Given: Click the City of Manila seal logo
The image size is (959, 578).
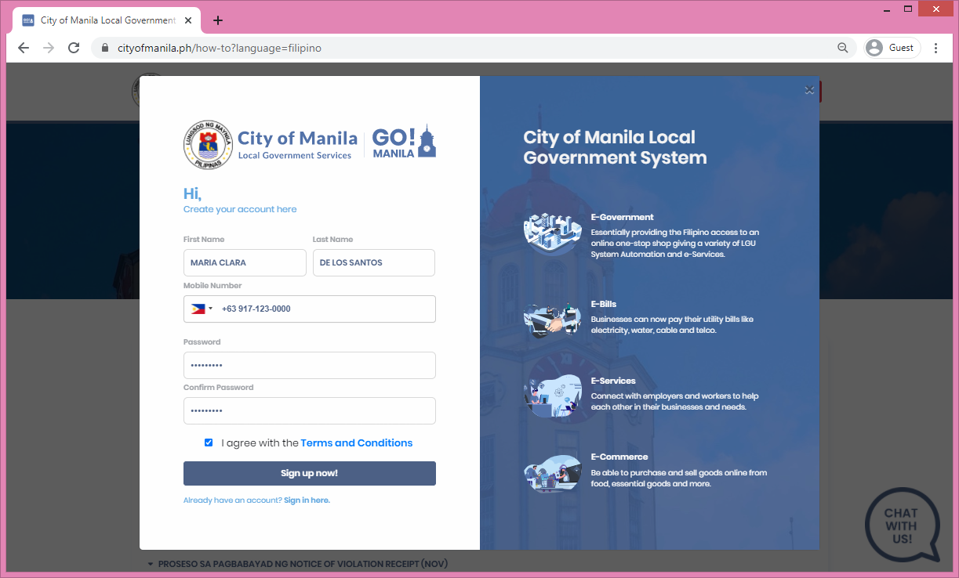Looking at the screenshot, I should (209, 145).
